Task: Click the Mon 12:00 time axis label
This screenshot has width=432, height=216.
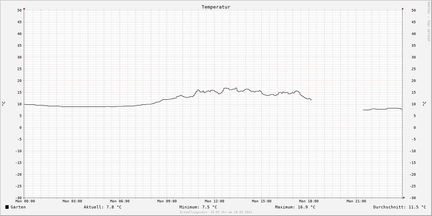Action: [215, 201]
